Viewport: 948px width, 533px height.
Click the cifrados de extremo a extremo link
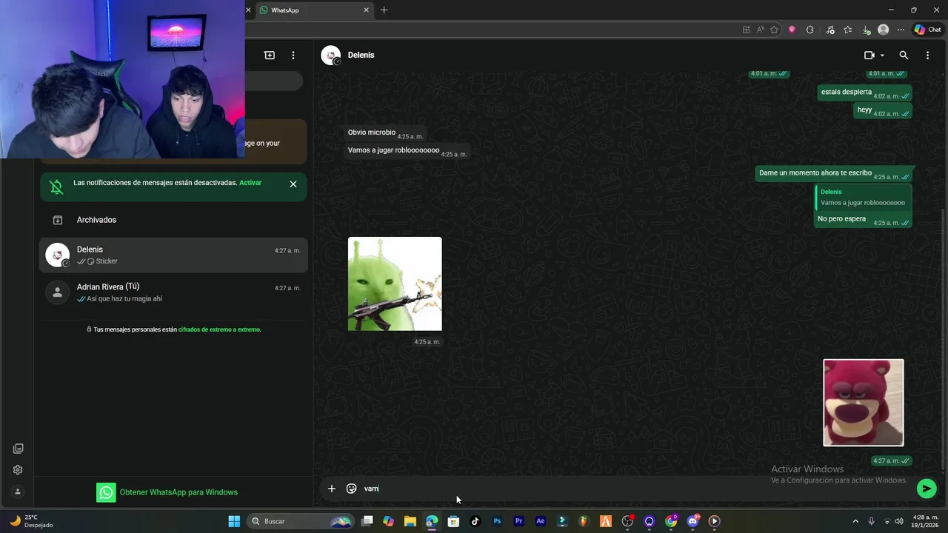click(x=219, y=329)
